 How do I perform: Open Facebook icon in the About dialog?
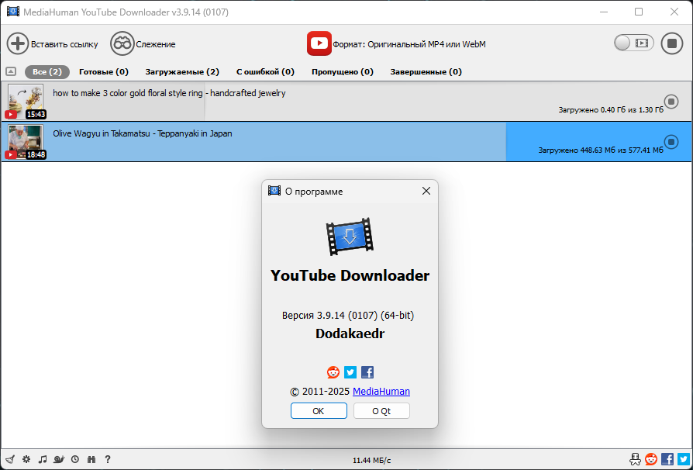[x=367, y=372]
